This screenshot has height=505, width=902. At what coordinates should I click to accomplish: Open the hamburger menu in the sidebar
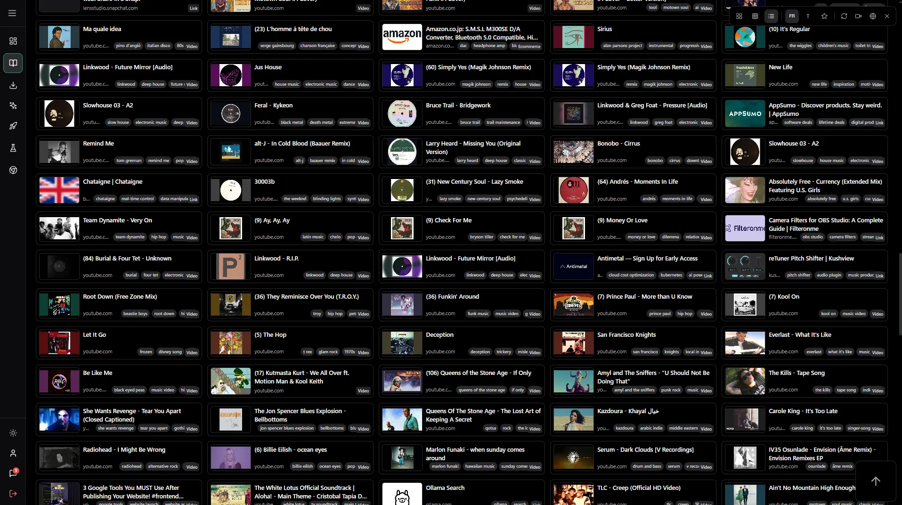coord(12,13)
